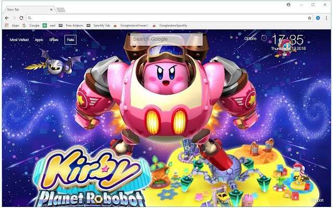
Task: Click the Rate button
Action: [71, 40]
